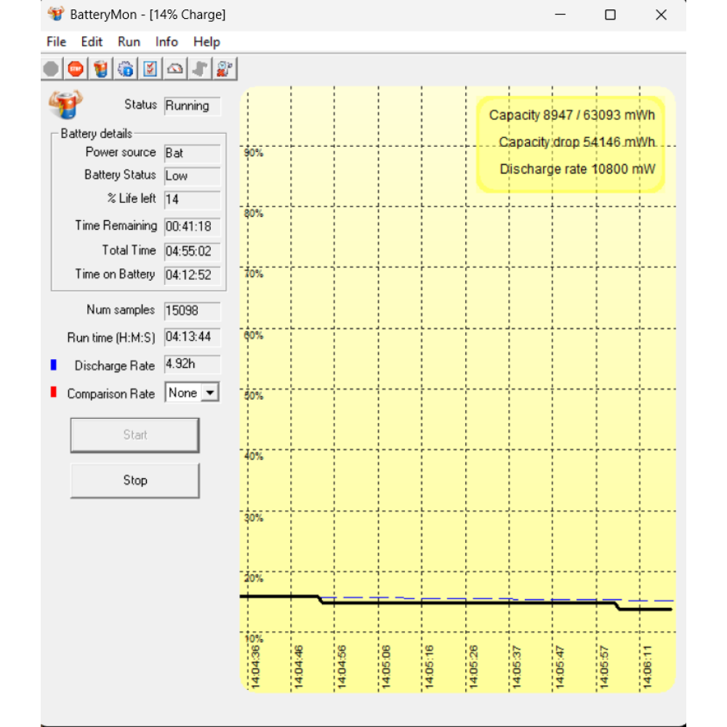Open the Info menu
This screenshot has width=727, height=727.
pyautogui.click(x=166, y=41)
